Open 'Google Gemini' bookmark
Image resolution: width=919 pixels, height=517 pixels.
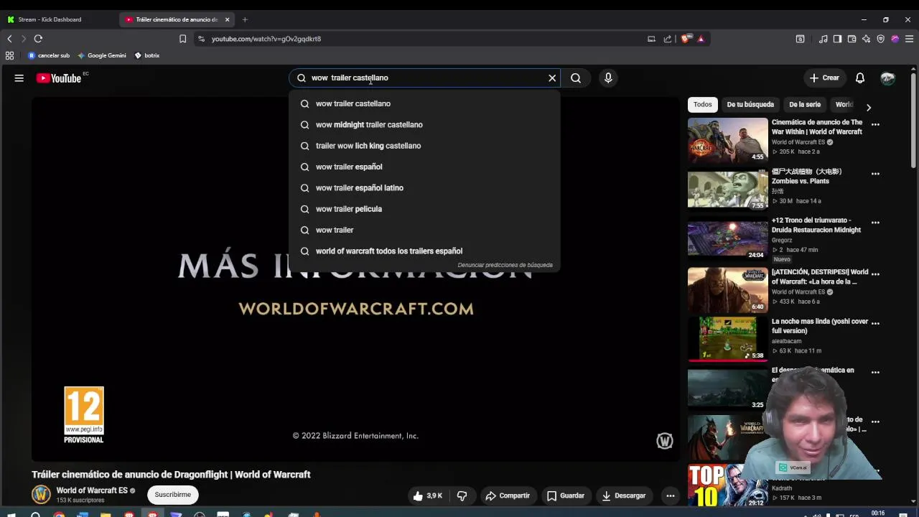point(102,55)
